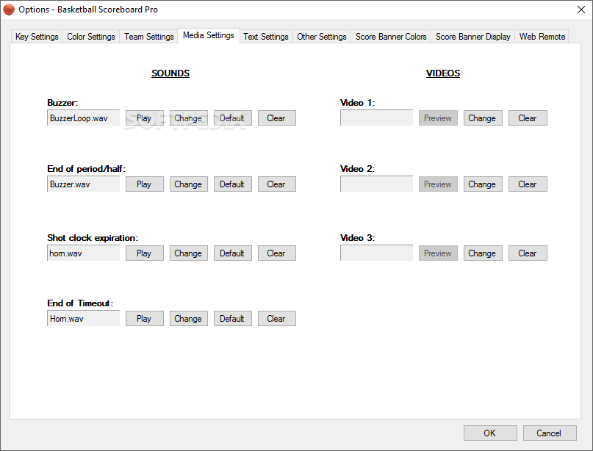The image size is (593, 451).
Task: Click the 'End of Timeout:' label
Action: tap(80, 303)
